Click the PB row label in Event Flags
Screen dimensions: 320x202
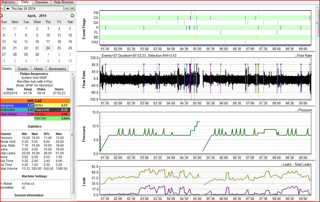96,13
